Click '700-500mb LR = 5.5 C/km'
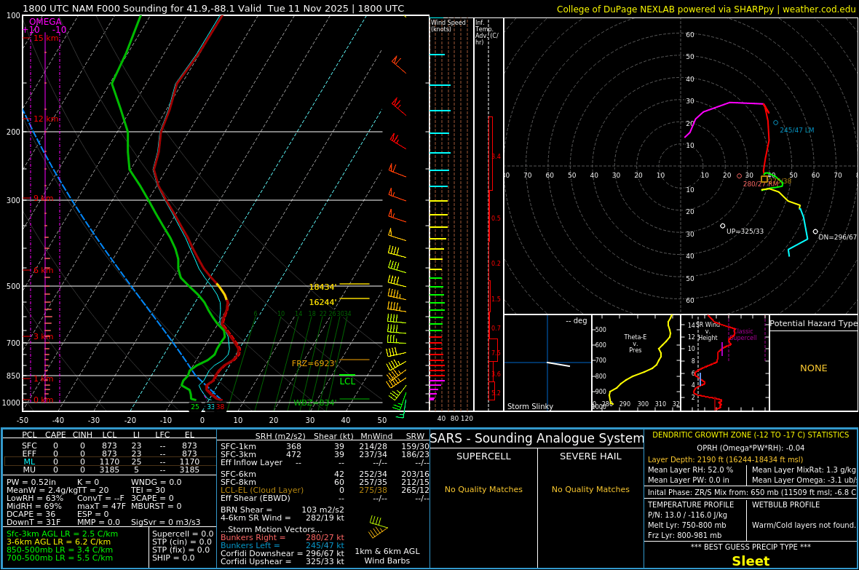Viewport: 859px width, 570px height. pyautogui.click(x=60, y=558)
